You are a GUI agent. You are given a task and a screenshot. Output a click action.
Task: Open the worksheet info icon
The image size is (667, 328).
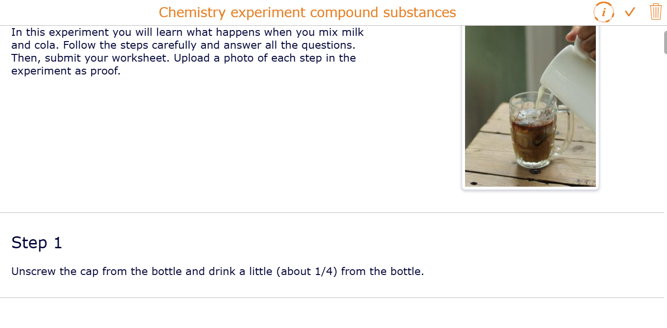[604, 12]
